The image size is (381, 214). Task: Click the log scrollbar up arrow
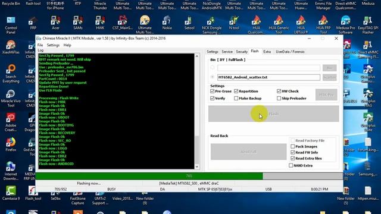coord(197,56)
